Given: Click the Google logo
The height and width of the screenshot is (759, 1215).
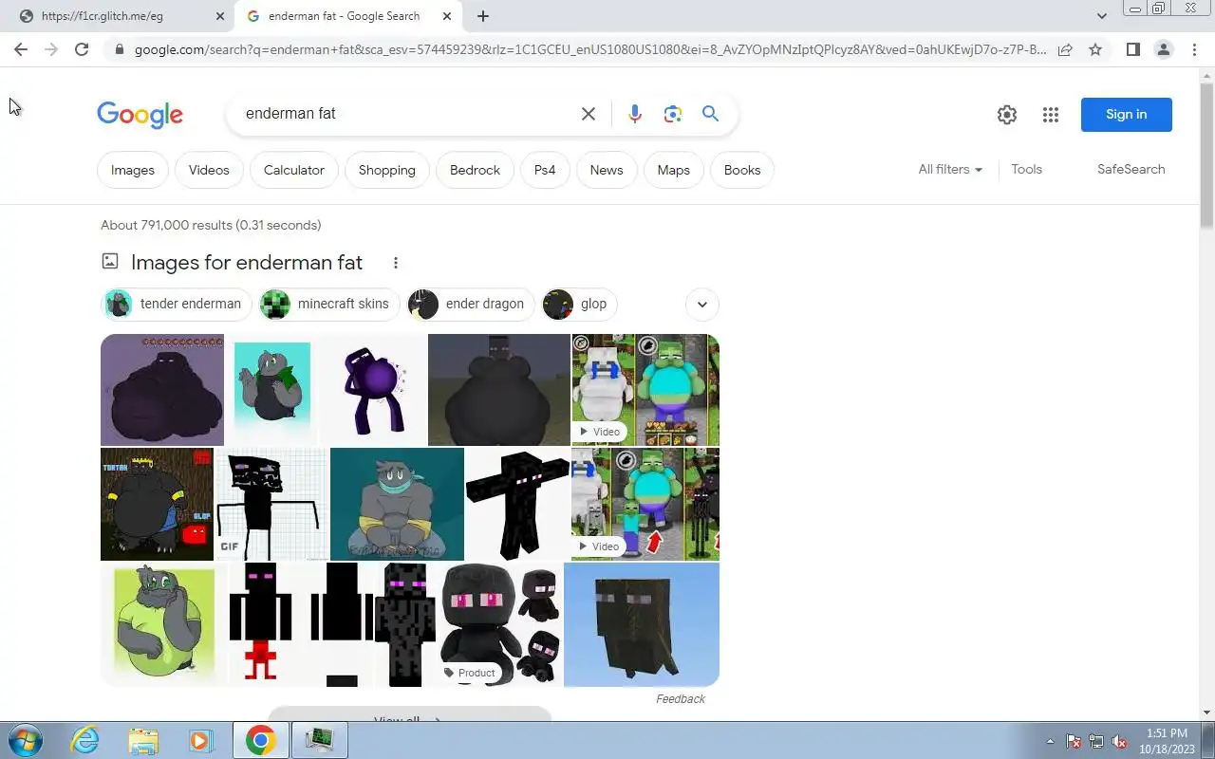Looking at the screenshot, I should pos(140,115).
